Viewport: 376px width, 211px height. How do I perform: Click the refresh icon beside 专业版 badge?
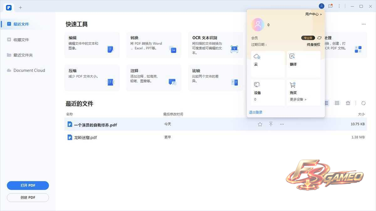point(319,38)
